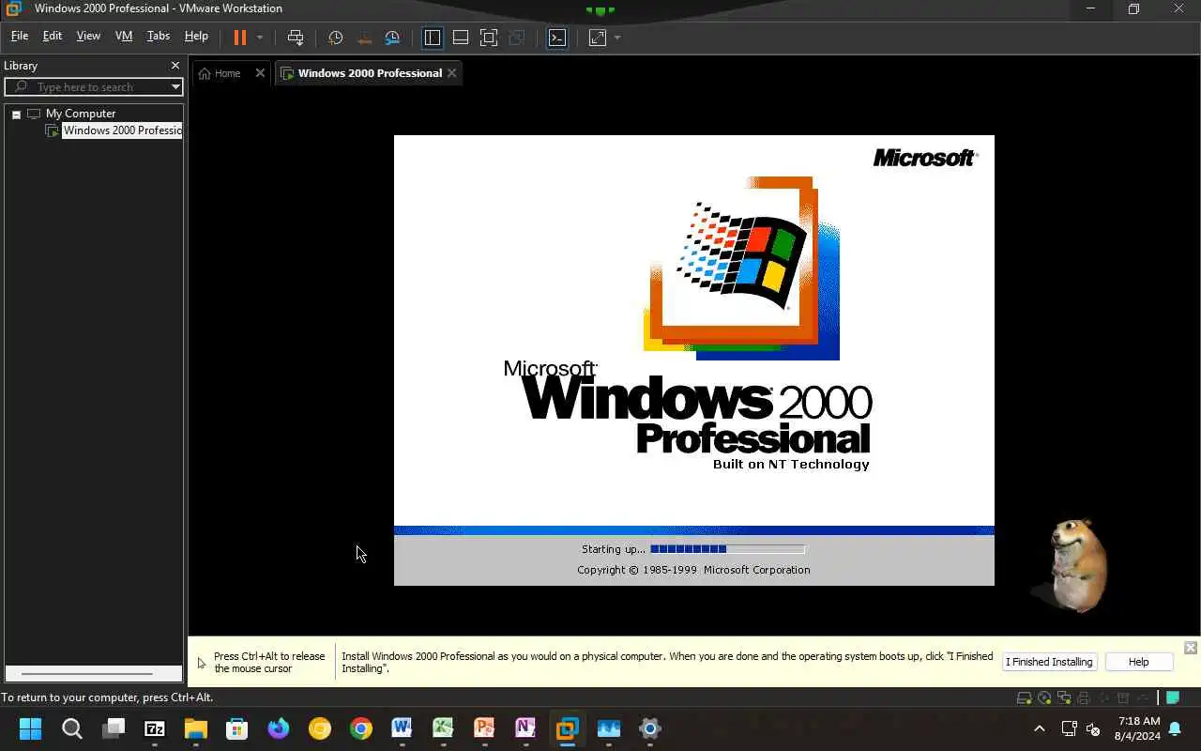
Task: Select Windows 2000 Professional in library tree
Action: (122, 130)
